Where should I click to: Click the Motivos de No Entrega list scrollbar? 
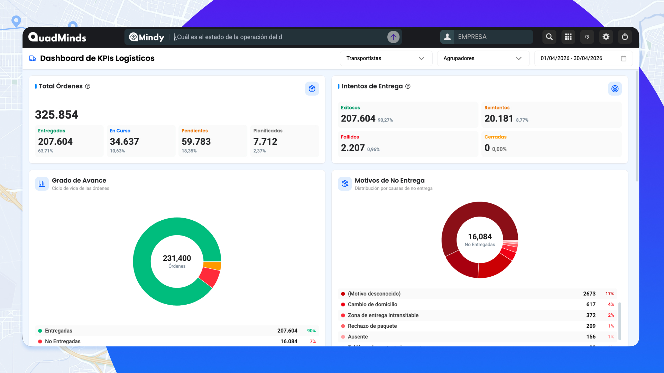click(x=619, y=321)
